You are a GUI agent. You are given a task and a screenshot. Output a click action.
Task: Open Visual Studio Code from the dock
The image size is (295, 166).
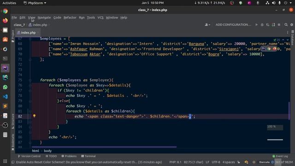click(5, 96)
